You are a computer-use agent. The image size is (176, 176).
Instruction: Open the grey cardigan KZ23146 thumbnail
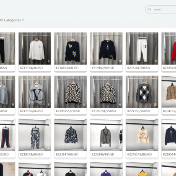click(106, 135)
